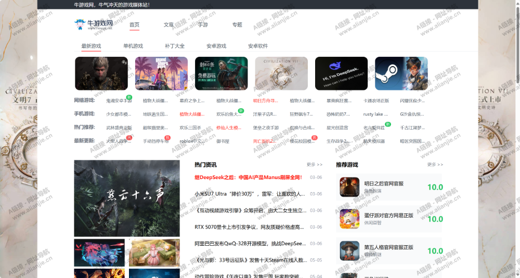Open the 幕府之争上... game link
Screen dimensions: 520x278
point(192,100)
